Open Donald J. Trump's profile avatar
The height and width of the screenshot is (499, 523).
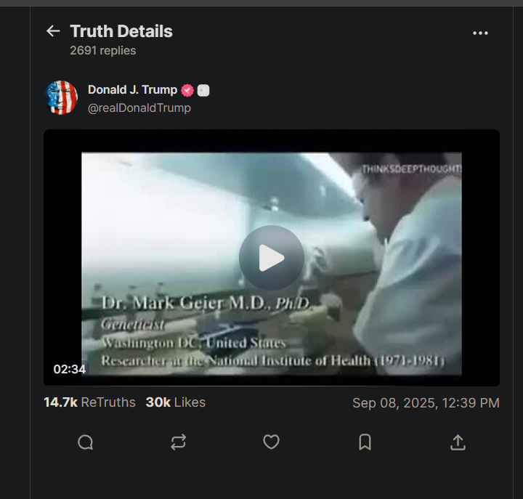(x=61, y=98)
